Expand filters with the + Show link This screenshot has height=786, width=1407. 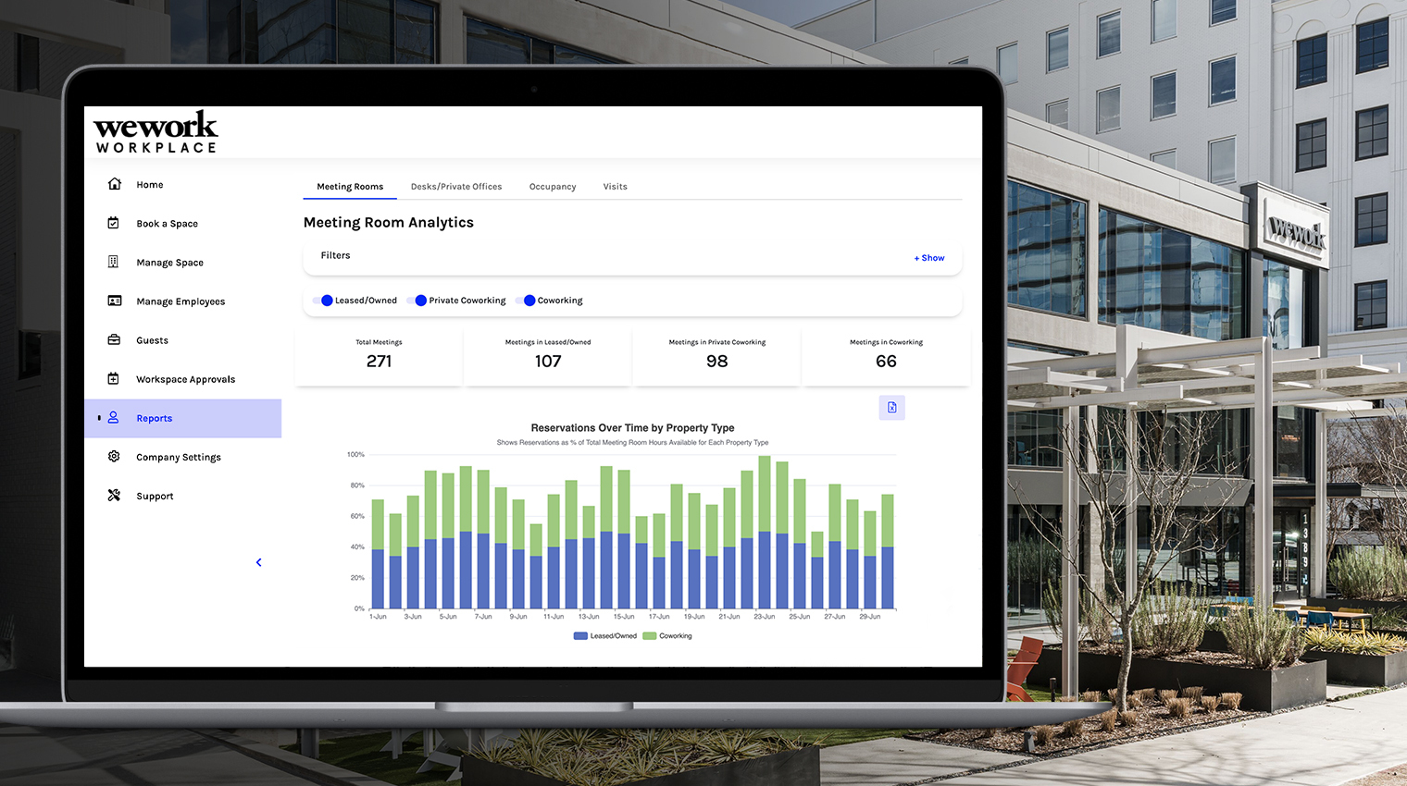coord(929,258)
